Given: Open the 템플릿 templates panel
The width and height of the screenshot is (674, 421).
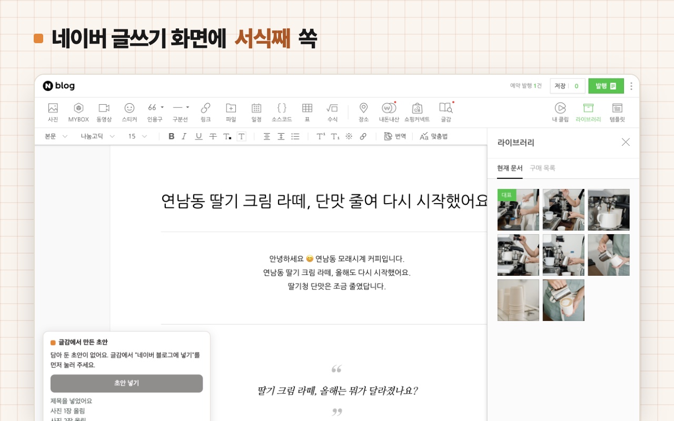Looking at the screenshot, I should pos(617,112).
